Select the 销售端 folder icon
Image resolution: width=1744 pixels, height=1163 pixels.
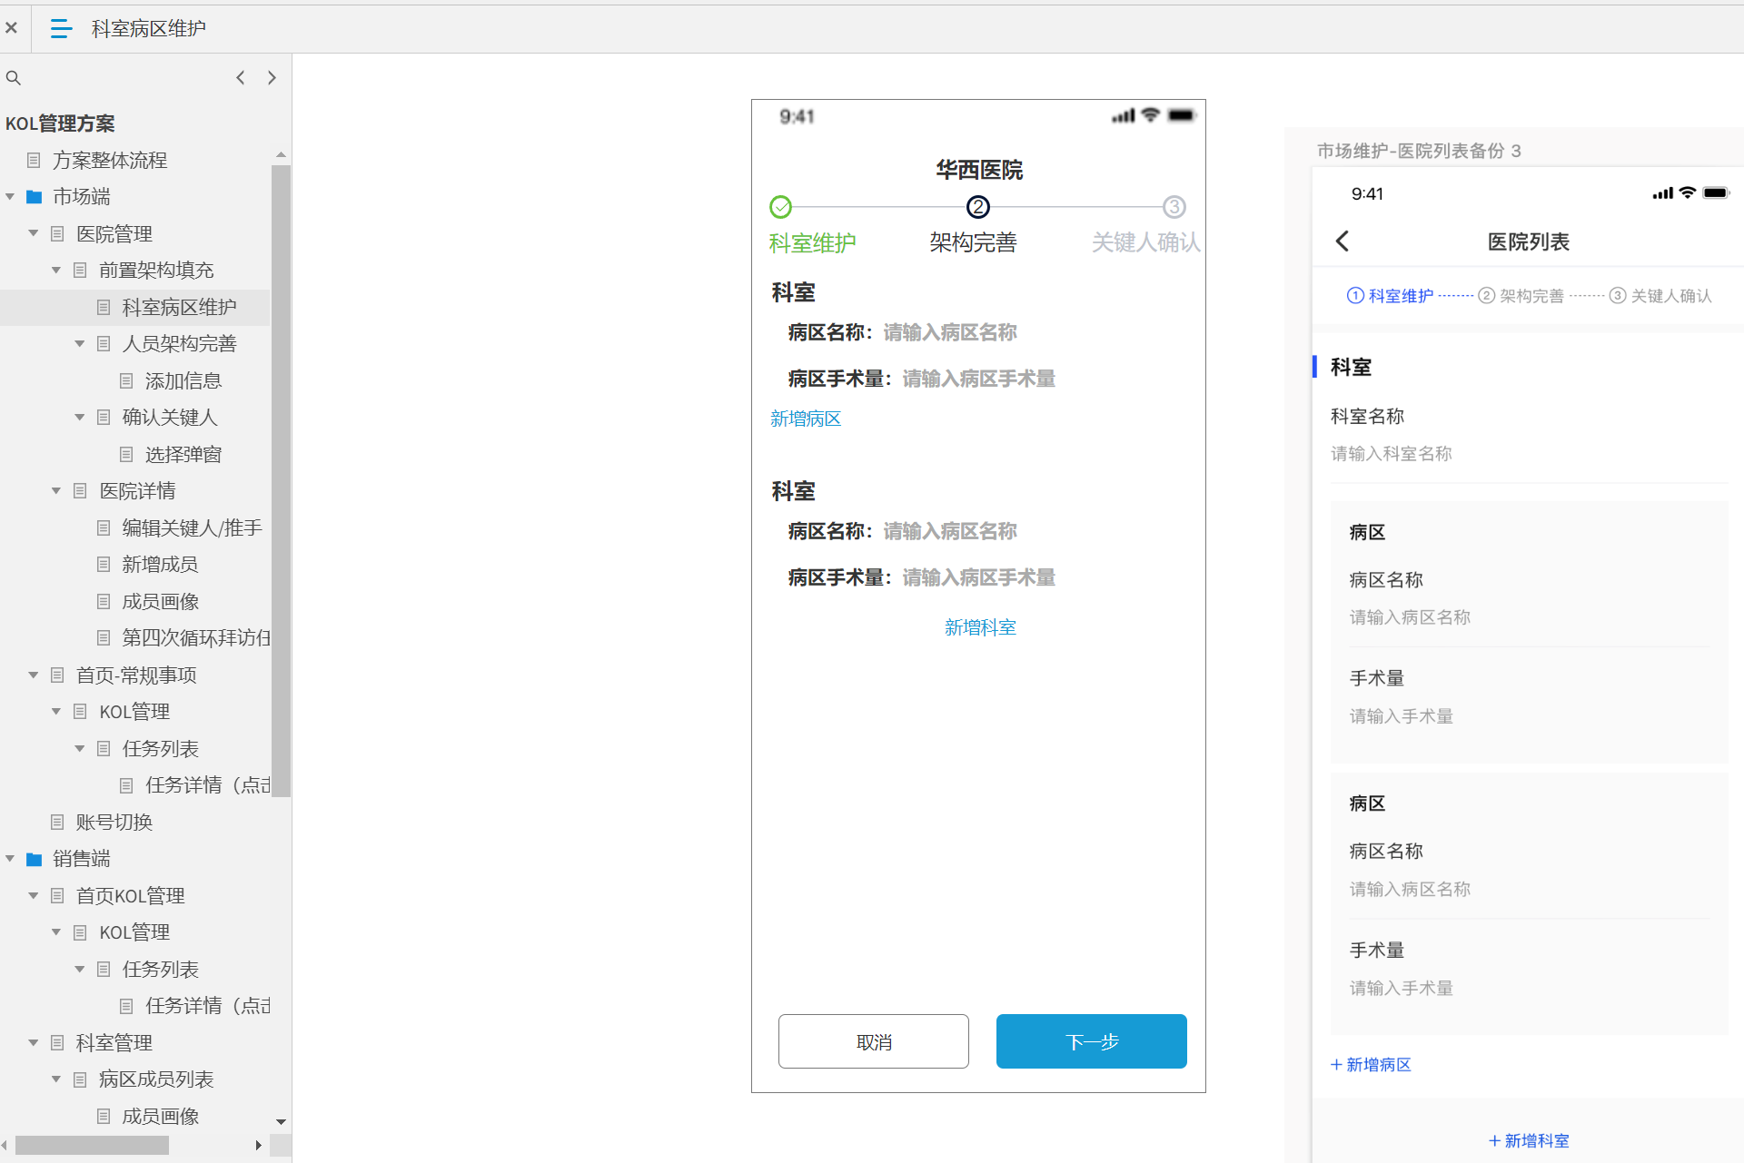[x=35, y=859]
